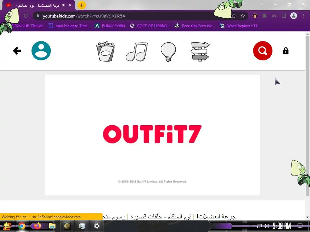Image resolution: width=310 pixels, height=232 pixels.
Task: Open the music notes category
Action: coord(137,52)
